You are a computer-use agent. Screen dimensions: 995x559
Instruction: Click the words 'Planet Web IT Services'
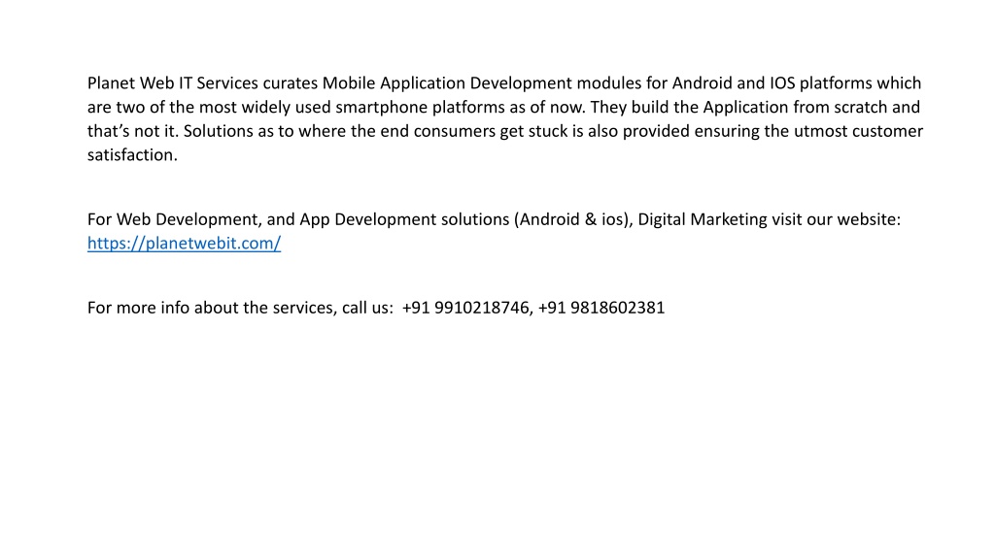click(173, 83)
